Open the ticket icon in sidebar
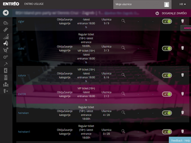Viewport: 191px width, 143px height. click(6, 30)
